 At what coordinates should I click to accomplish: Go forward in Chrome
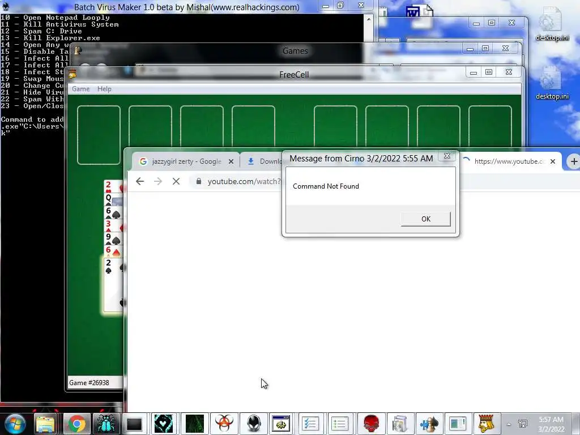click(158, 181)
